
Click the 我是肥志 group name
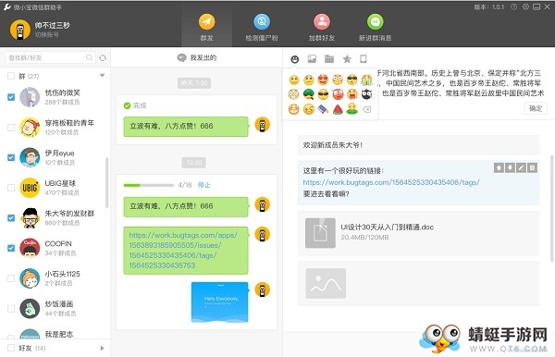(59, 334)
